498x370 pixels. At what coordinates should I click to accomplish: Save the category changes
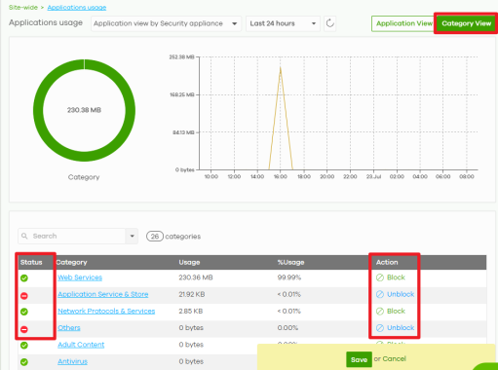coord(359,359)
